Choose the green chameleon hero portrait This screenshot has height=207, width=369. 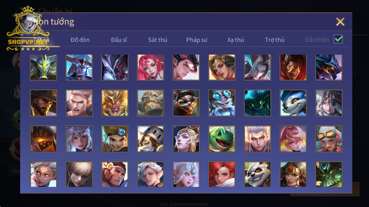[222, 139]
